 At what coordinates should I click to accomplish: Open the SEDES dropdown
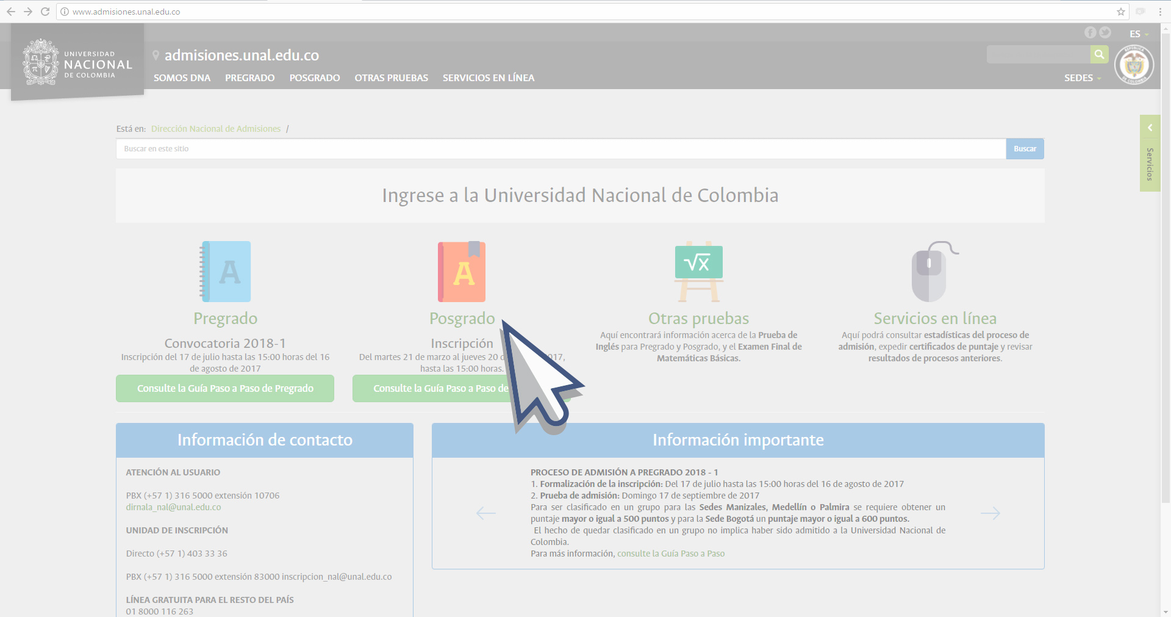[x=1083, y=78]
